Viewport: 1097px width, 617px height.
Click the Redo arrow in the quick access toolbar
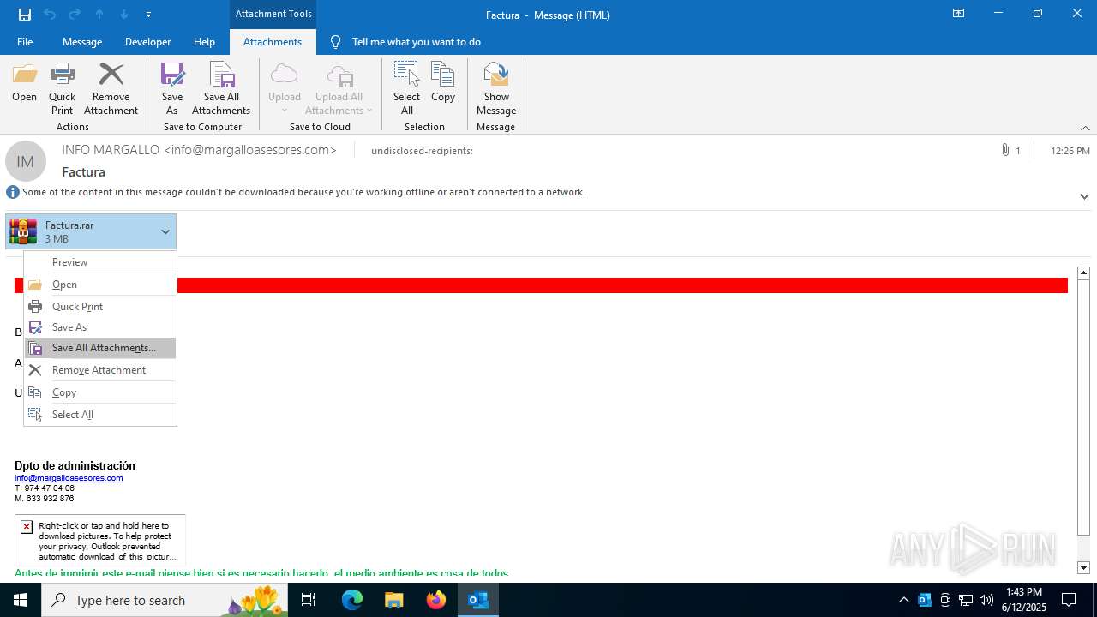(x=75, y=14)
